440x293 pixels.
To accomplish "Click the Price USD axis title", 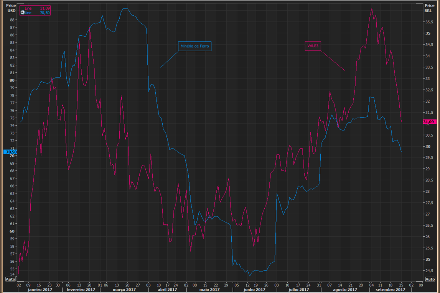I will [11, 8].
